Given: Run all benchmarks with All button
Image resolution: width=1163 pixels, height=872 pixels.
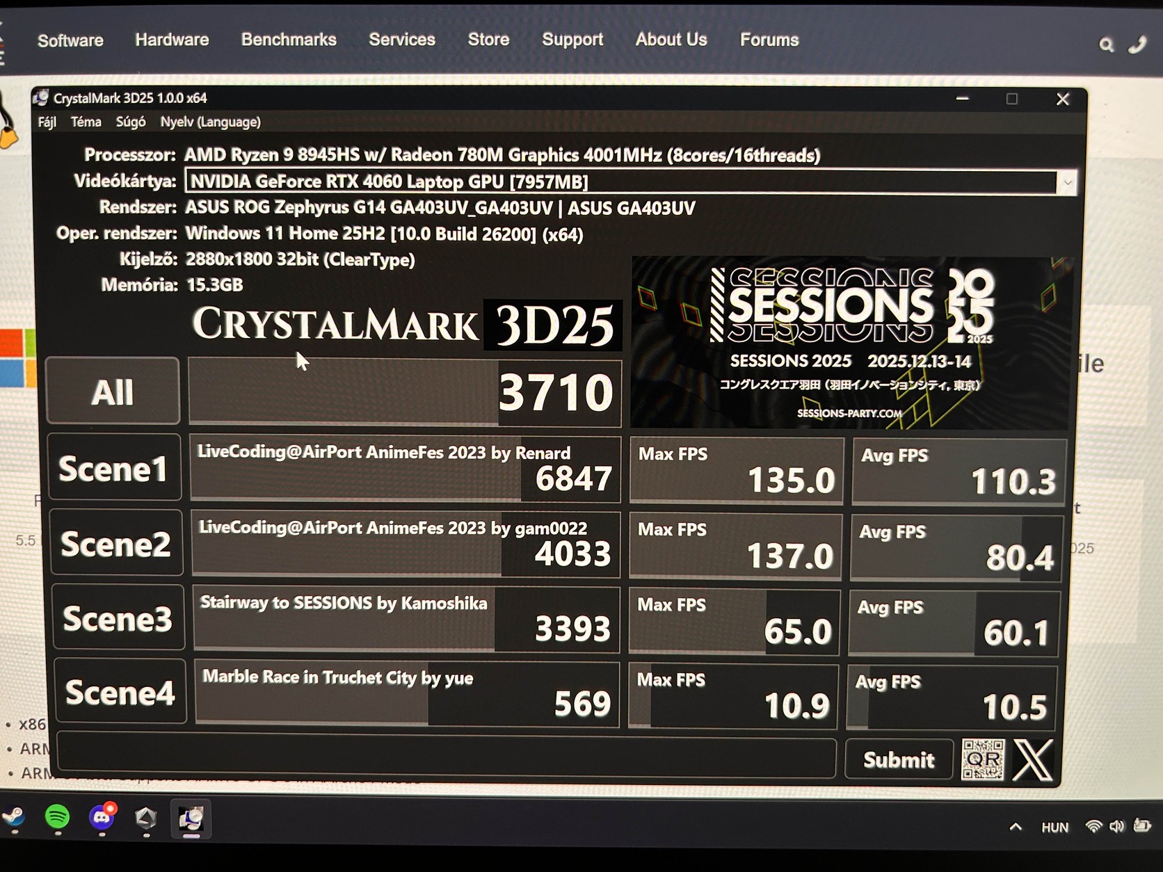Looking at the screenshot, I should click(x=113, y=391).
